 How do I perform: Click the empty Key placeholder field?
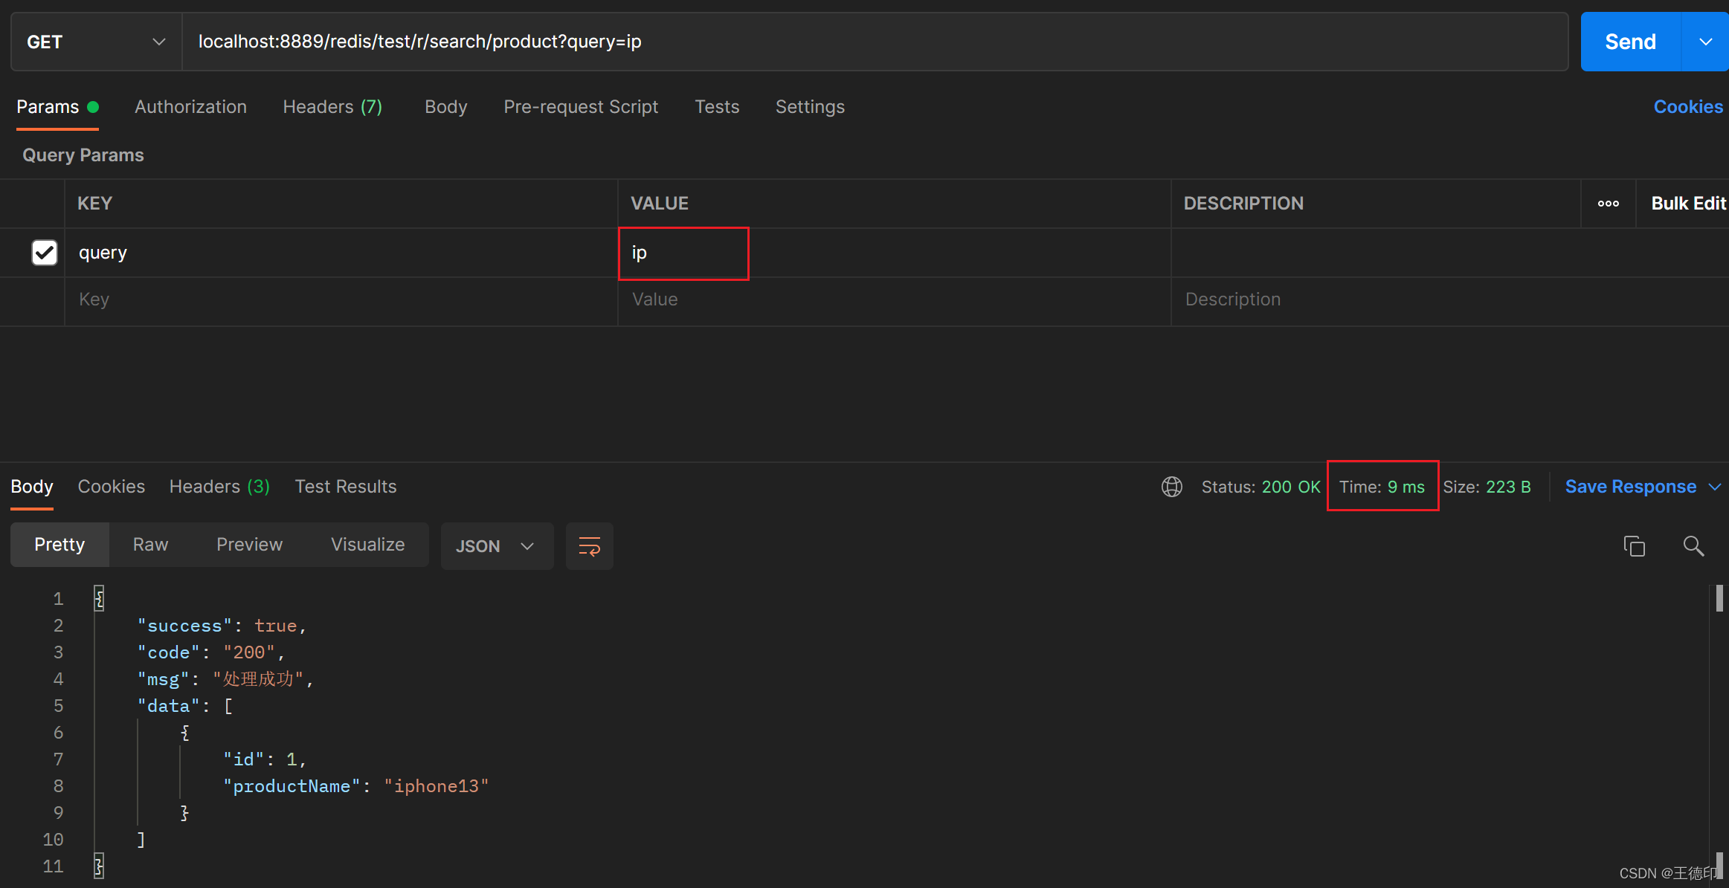click(x=341, y=300)
